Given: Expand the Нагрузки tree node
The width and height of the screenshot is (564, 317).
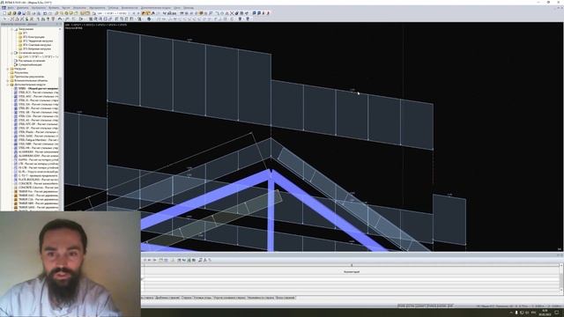Looking at the screenshot, I should pyautogui.click(x=8, y=69).
